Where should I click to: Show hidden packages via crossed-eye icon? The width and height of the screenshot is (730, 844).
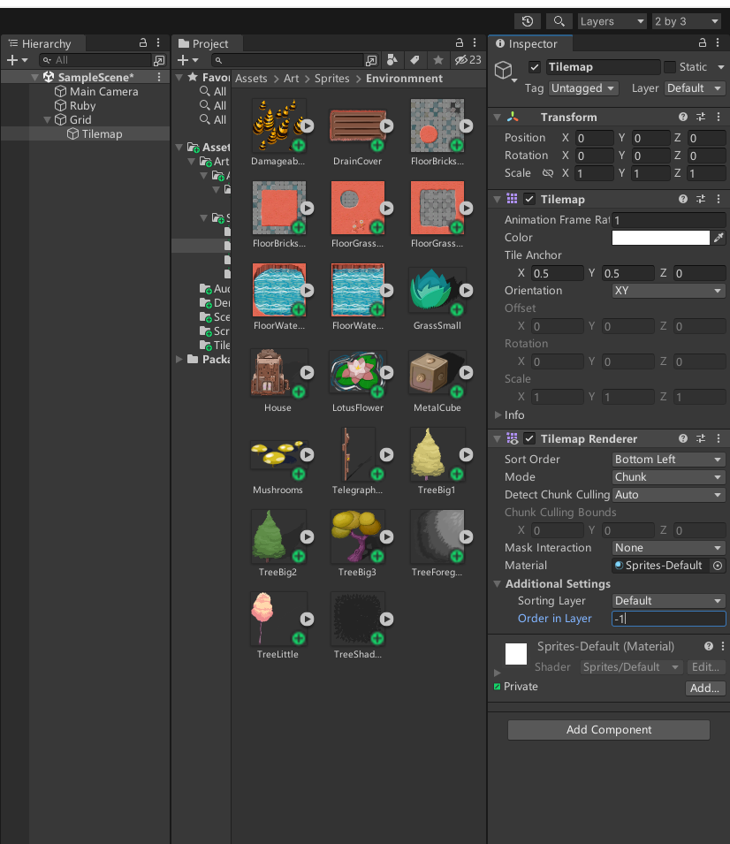coord(459,60)
